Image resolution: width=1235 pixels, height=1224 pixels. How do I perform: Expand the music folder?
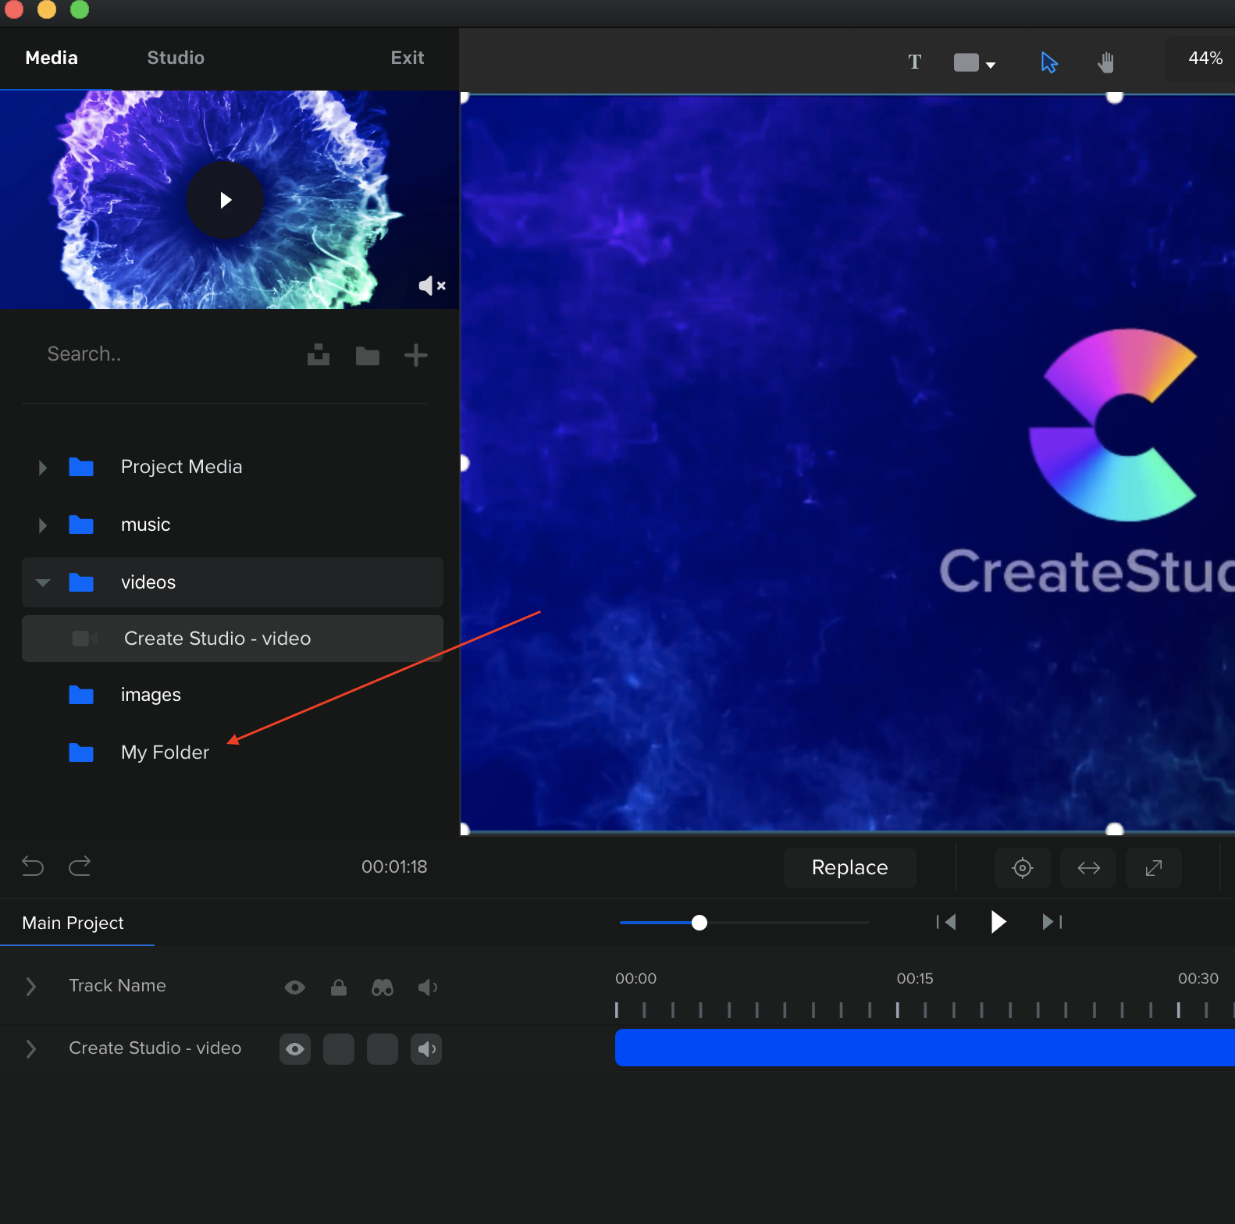click(43, 525)
